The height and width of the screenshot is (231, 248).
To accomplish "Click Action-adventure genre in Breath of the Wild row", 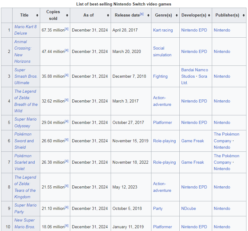I will [x=162, y=101].
